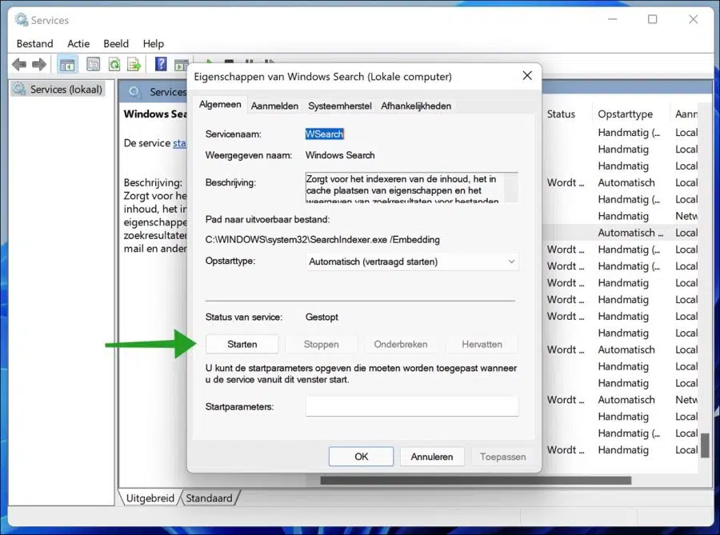Viewport: 720px width, 535px height.
Task: Open the Opstarttype dropdown
Action: tap(412, 262)
